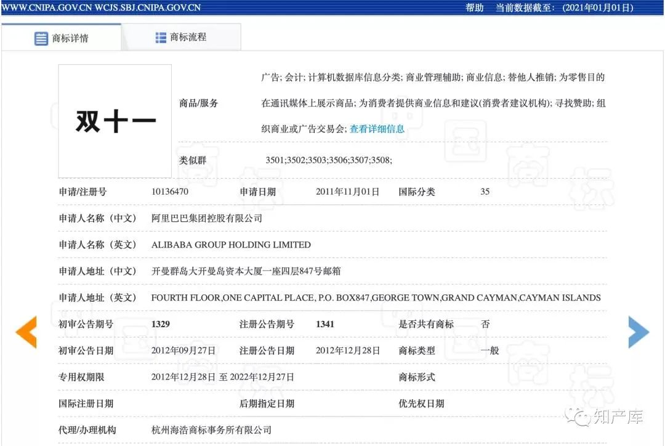Screen dimensions: 665x446
Task: Open the 查看详细信息 link
Action: coord(377,129)
